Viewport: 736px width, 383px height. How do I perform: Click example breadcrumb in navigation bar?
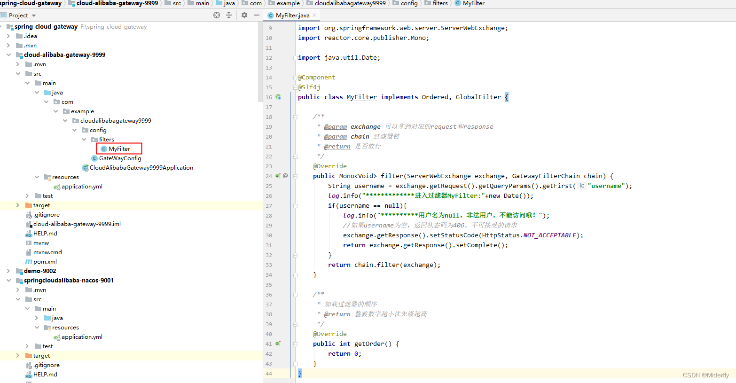[x=284, y=3]
